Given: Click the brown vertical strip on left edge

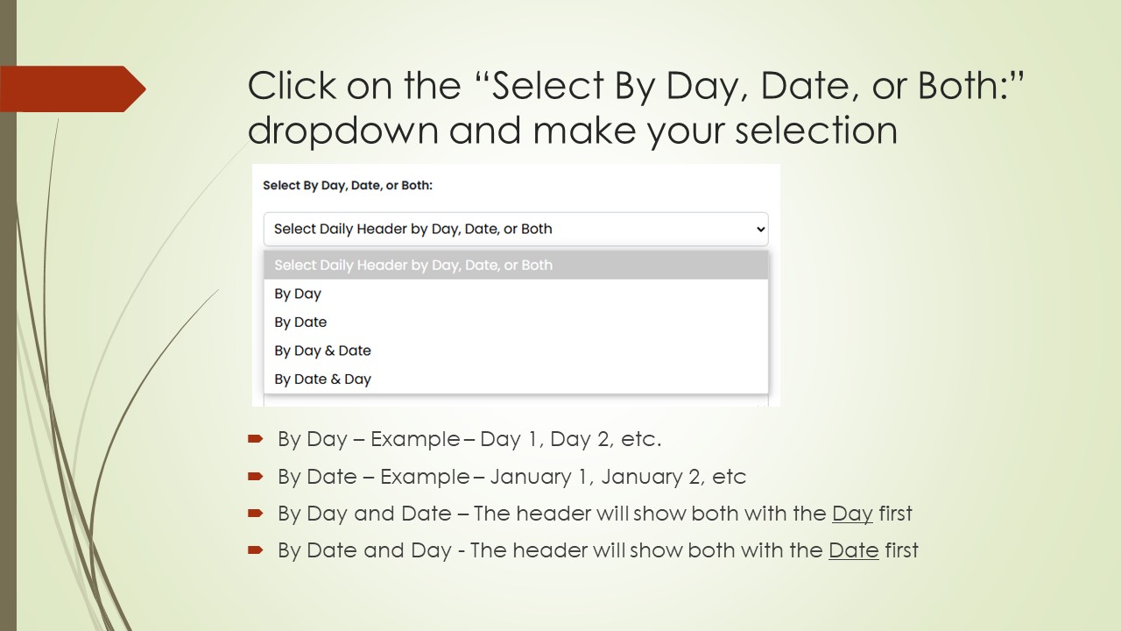Looking at the screenshot, I should click(8, 351).
